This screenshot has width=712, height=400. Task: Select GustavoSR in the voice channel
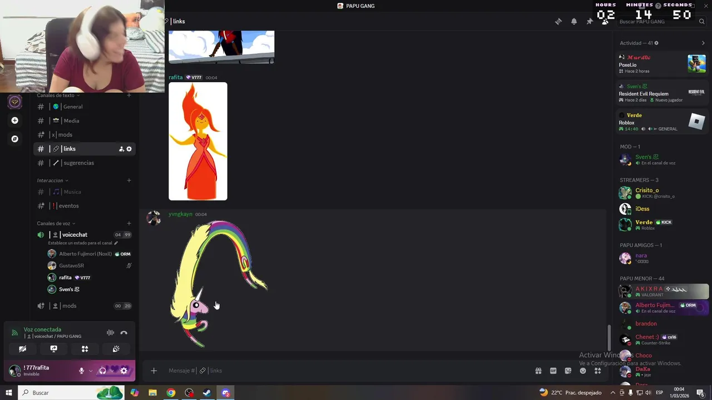(x=89, y=266)
